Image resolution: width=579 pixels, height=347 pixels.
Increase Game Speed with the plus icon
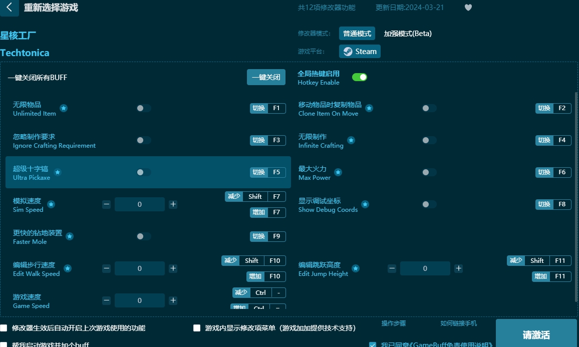[173, 300]
